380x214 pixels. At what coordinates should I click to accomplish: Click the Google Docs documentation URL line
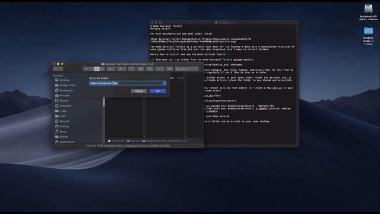click(201, 40)
